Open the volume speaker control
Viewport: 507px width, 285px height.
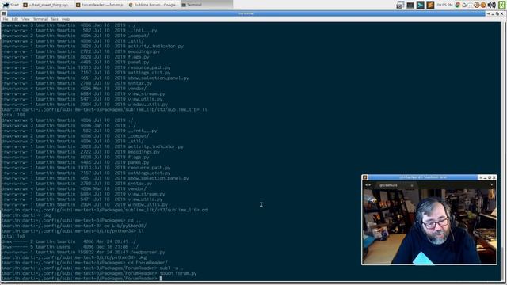[491, 5]
